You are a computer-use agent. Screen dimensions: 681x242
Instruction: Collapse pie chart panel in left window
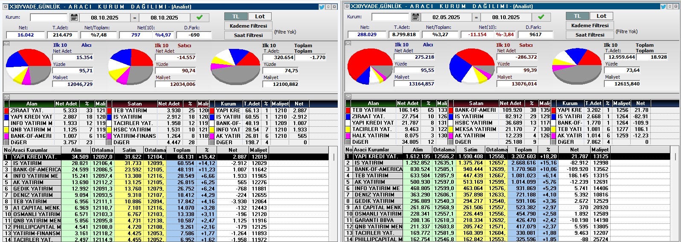click(6, 43)
